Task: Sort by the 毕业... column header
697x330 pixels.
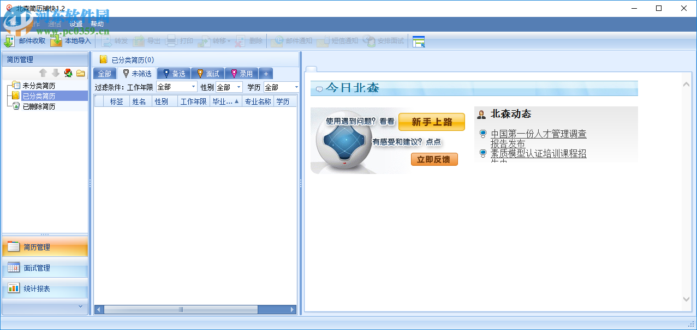Action: (x=225, y=101)
